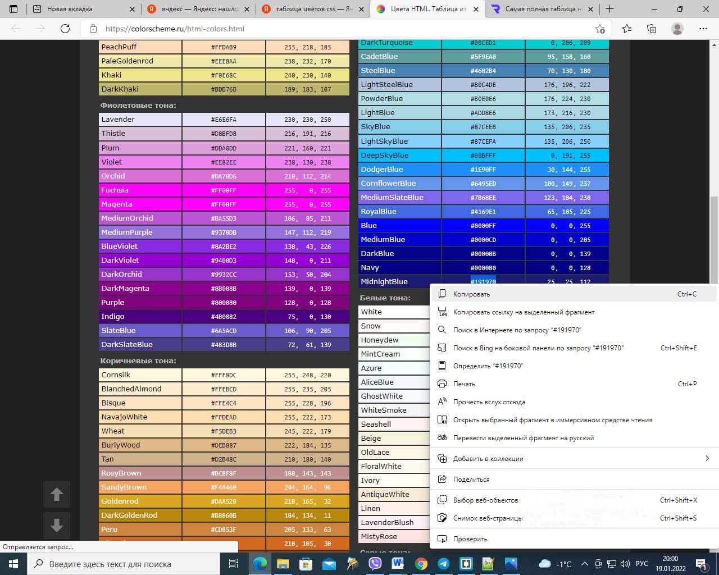The width and height of the screenshot is (719, 575).
Task: Open Telegram from the taskbar
Action: [x=443, y=564]
